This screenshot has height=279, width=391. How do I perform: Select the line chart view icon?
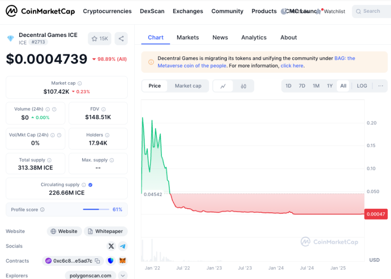[223, 86]
